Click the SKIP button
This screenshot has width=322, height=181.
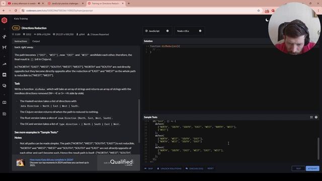[x=149, y=168]
